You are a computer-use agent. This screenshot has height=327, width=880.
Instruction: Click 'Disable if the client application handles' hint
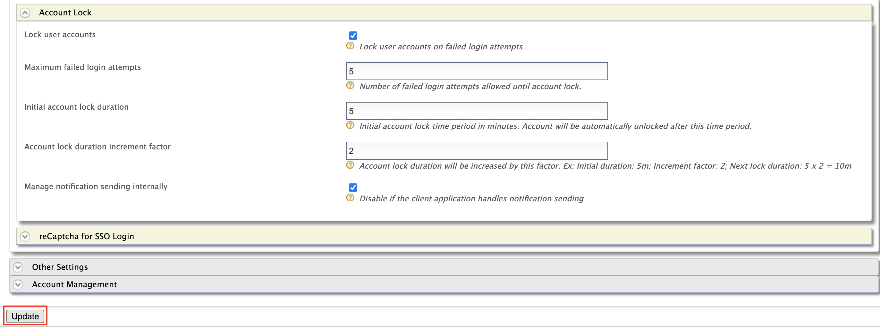tap(471, 198)
